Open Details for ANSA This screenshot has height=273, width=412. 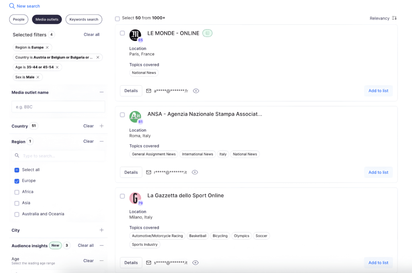(131, 172)
